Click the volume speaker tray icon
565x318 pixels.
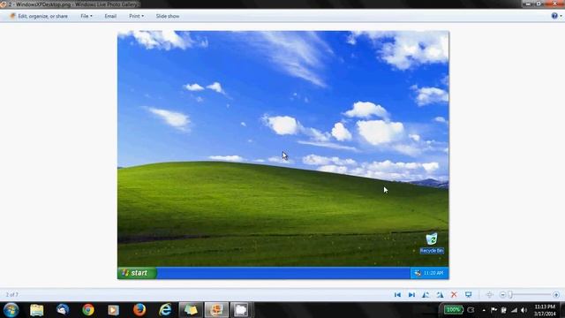point(524,310)
